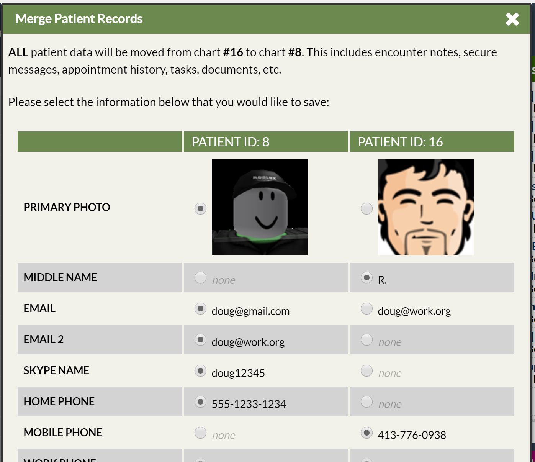Select Skype name doug12345
Image resolution: width=535 pixels, height=462 pixels.
point(200,370)
